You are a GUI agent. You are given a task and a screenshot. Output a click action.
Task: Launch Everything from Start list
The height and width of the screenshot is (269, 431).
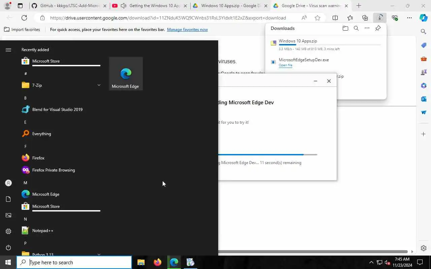(61, 133)
